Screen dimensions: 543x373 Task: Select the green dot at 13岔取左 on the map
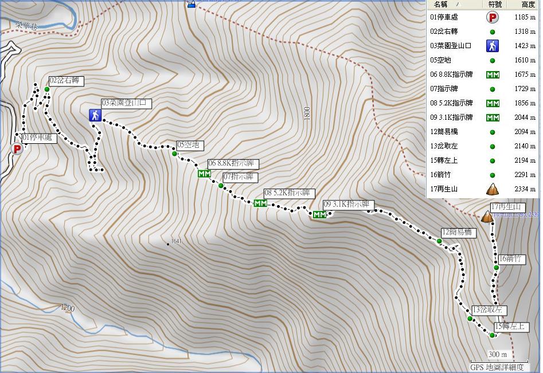tap(470, 319)
